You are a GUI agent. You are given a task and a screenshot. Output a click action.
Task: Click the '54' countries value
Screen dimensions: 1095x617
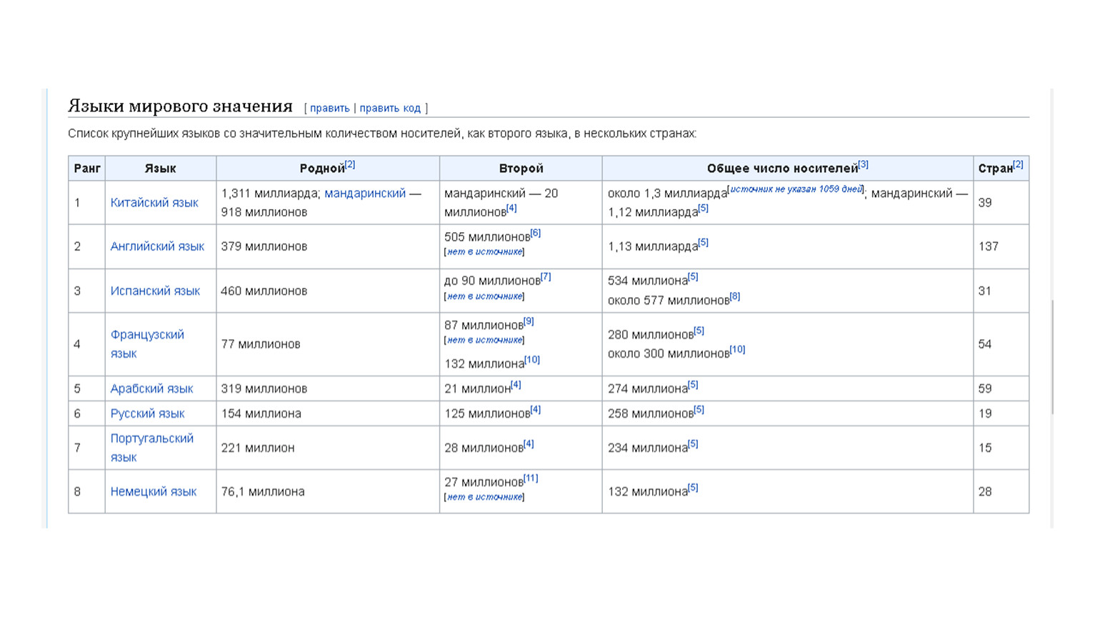point(985,344)
